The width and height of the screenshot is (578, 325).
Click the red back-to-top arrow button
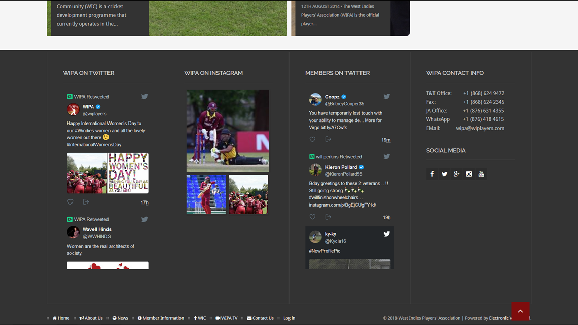pyautogui.click(x=521, y=311)
